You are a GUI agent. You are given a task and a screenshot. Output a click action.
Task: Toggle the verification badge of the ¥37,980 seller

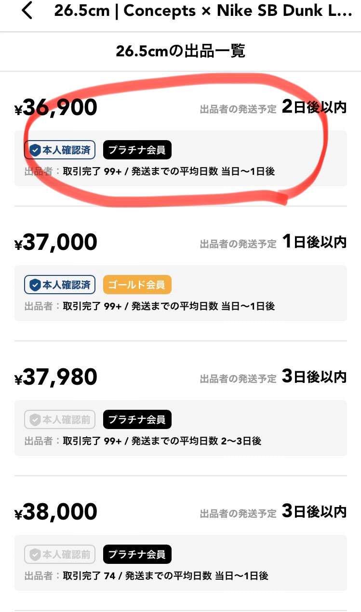tap(59, 419)
